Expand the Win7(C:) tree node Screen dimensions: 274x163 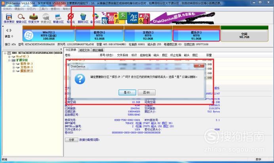pos(9,57)
